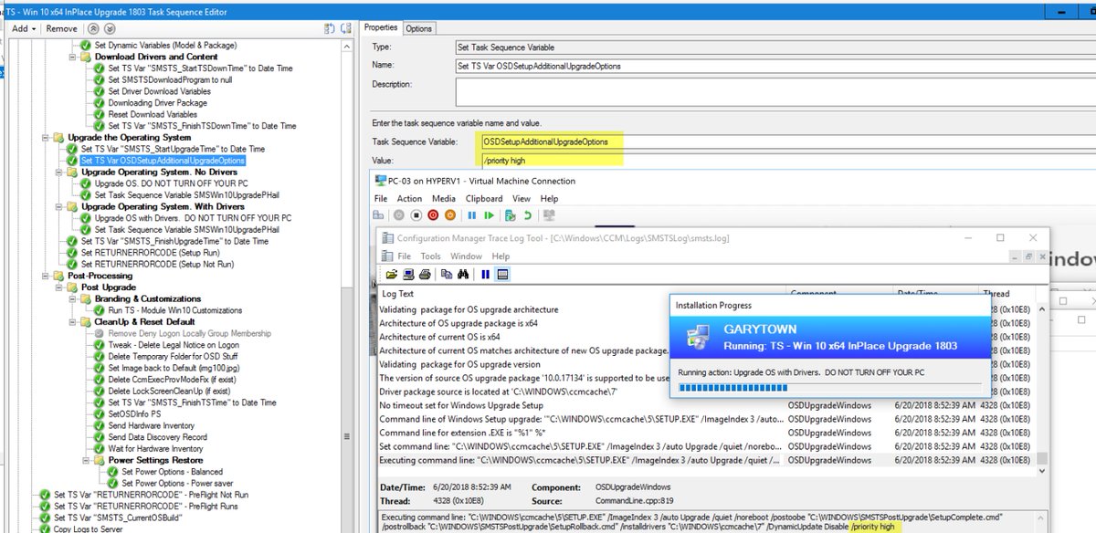Collapse the Post-Processing group
Screen dimensions: 1096x533
[x=46, y=276]
